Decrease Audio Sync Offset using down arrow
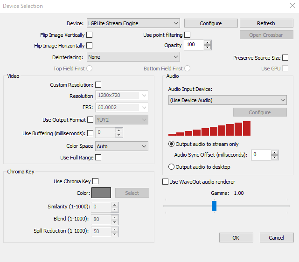Image resolution: width=299 pixels, height=262 pixels. (274, 157)
